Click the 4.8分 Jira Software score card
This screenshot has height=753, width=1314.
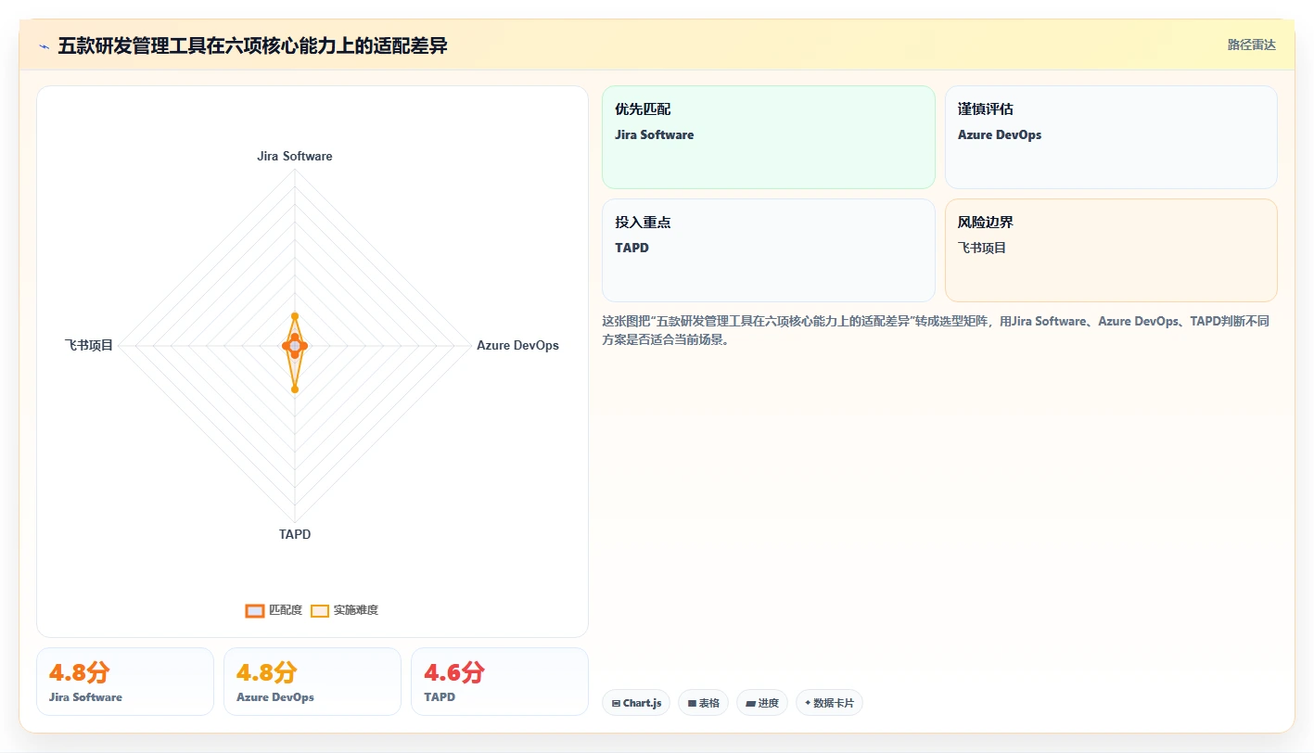point(125,682)
